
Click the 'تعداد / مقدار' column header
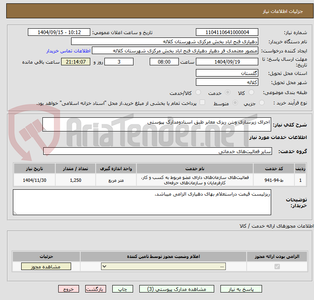click(x=76, y=169)
